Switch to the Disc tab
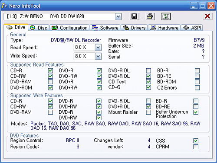This screenshot has width=217, height=163. pos(39,28)
